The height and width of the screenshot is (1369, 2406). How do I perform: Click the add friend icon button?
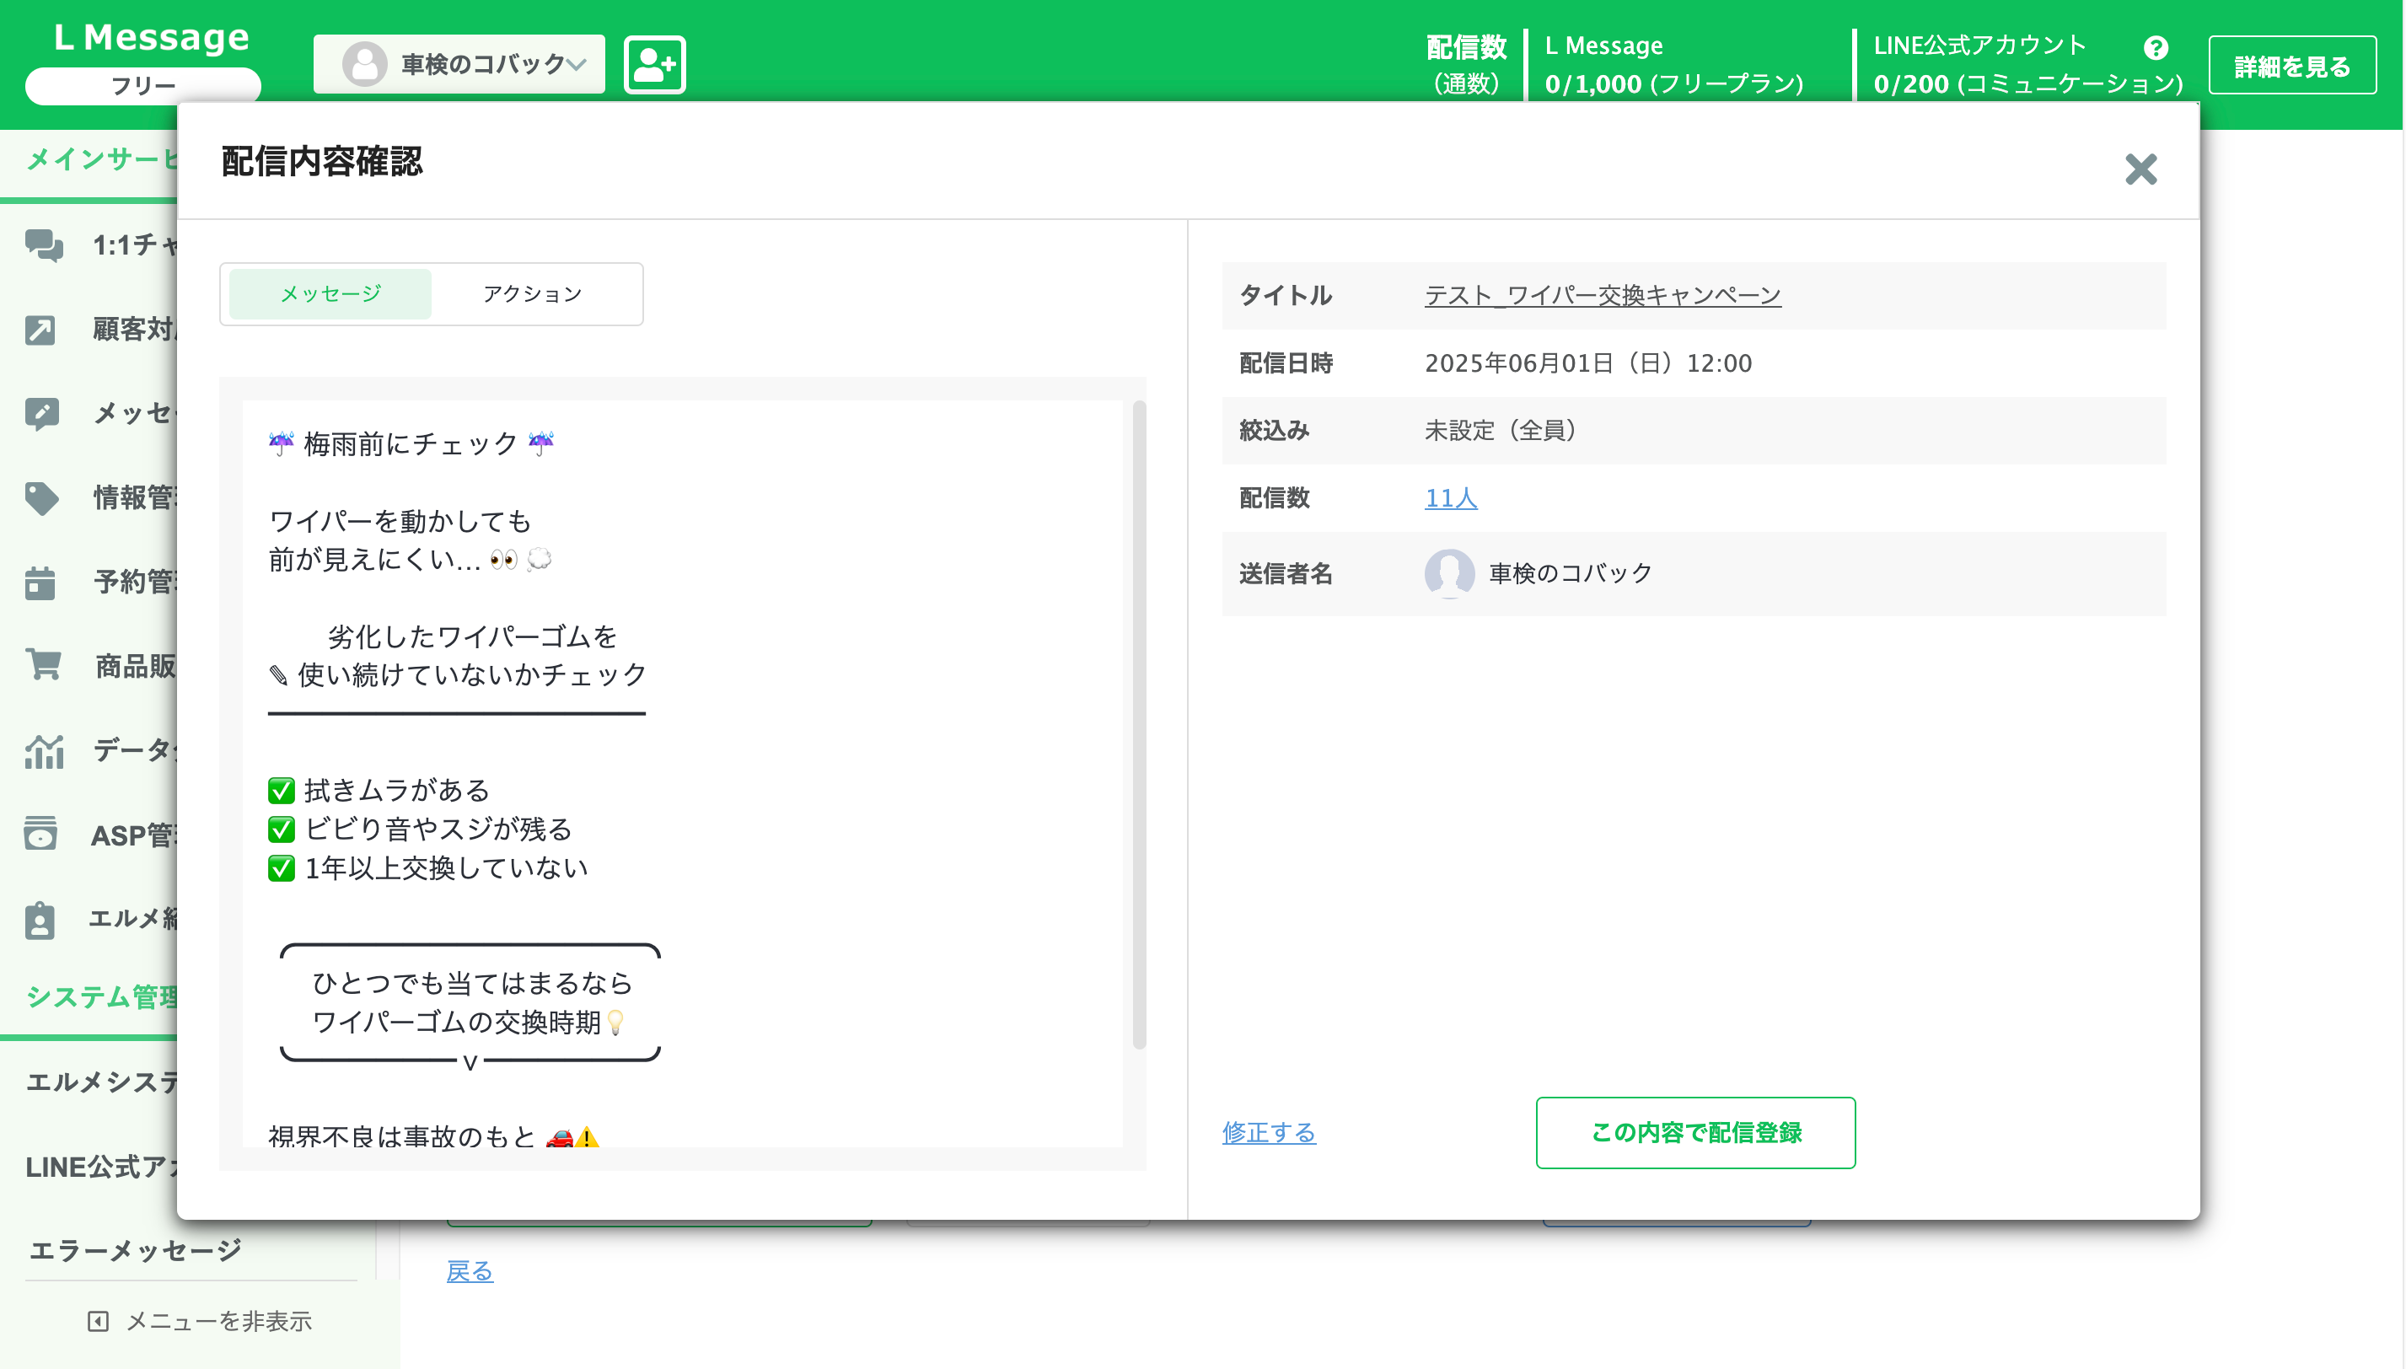point(654,65)
